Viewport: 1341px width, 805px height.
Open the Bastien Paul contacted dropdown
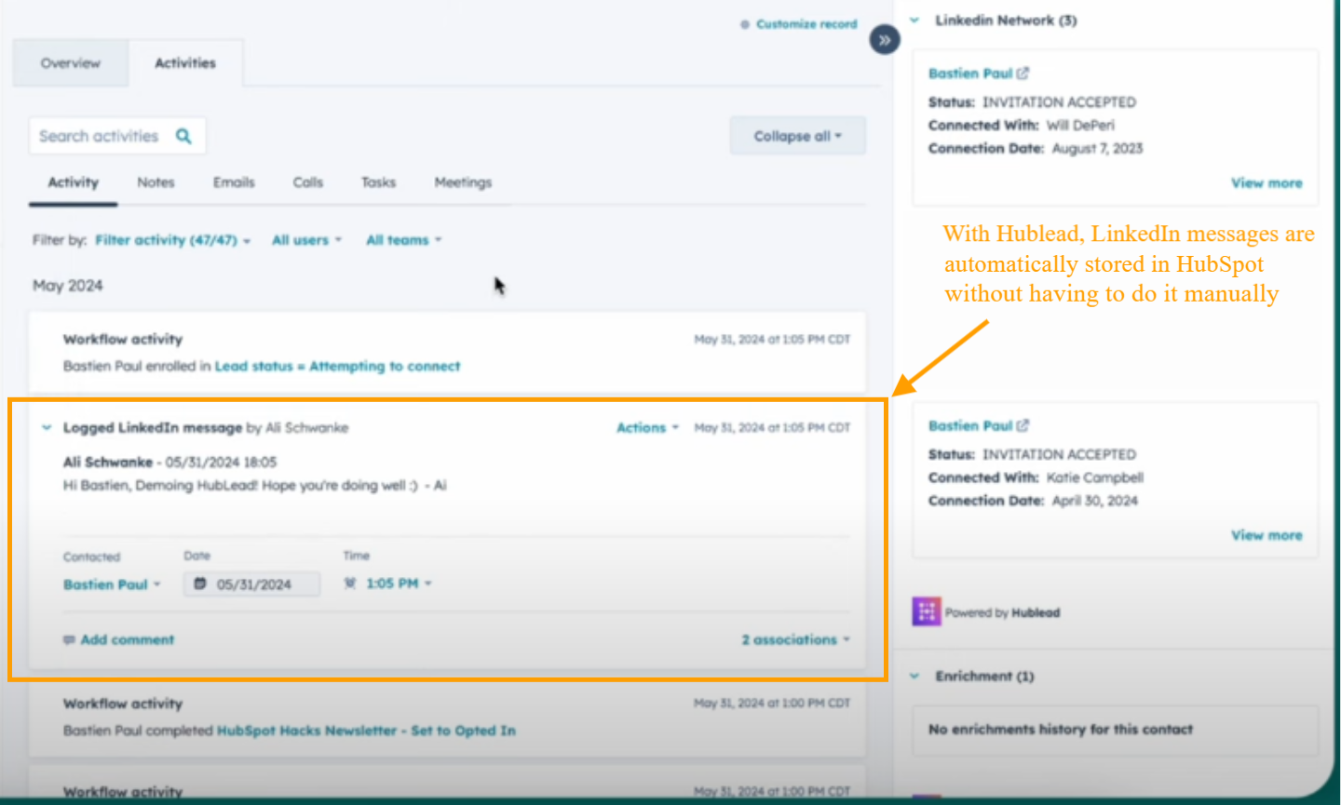coord(112,584)
